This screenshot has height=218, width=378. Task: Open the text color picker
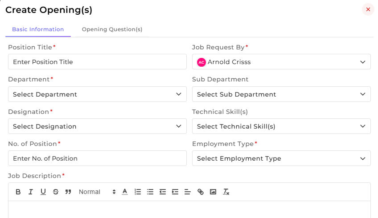(125, 192)
